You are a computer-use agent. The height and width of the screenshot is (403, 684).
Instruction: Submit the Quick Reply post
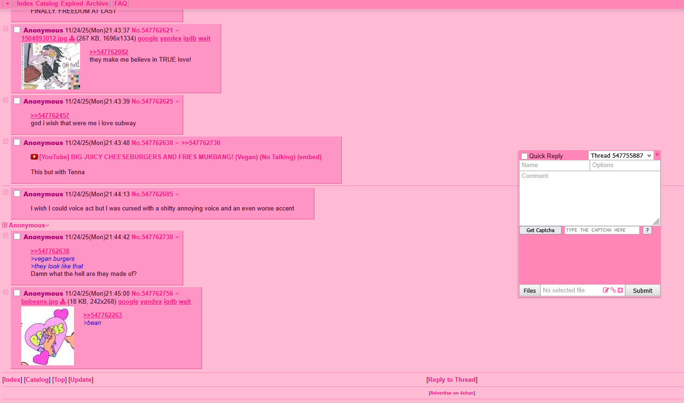point(643,290)
